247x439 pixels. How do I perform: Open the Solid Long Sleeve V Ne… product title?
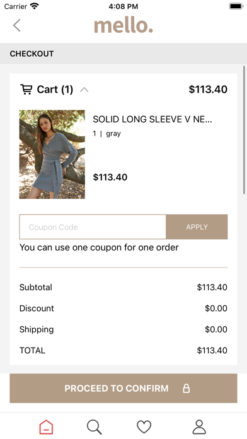click(152, 120)
